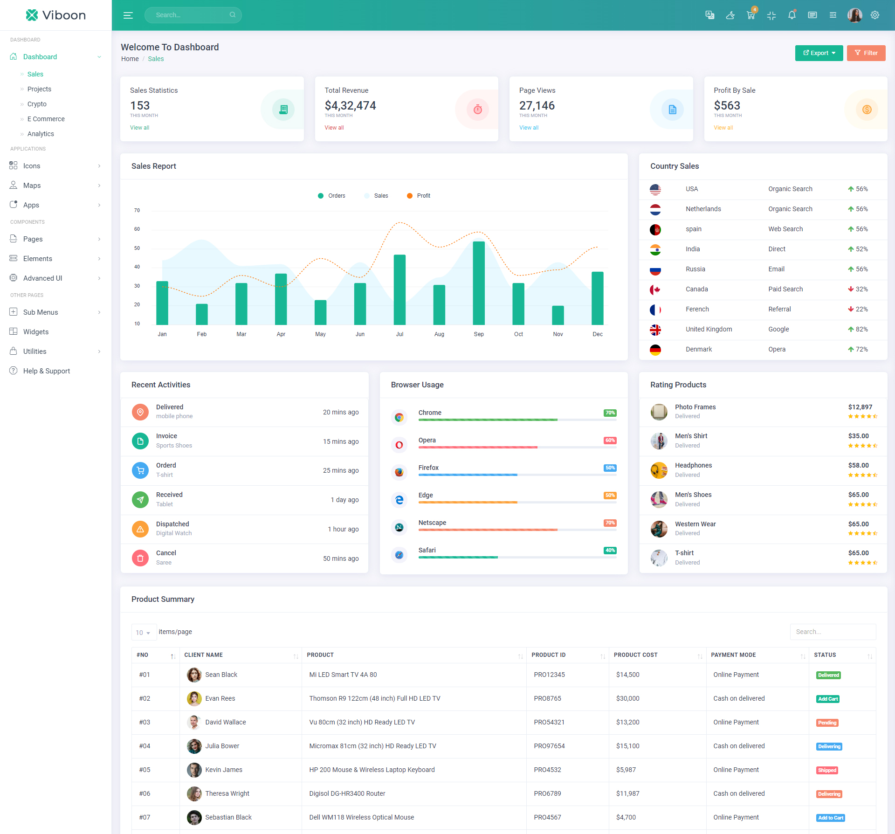Collapse the sidebar with the hamburger icon
The image size is (895, 834).
tap(128, 15)
